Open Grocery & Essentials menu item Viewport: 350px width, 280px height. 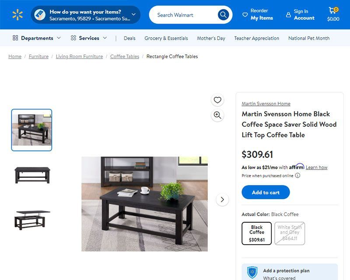pos(166,38)
